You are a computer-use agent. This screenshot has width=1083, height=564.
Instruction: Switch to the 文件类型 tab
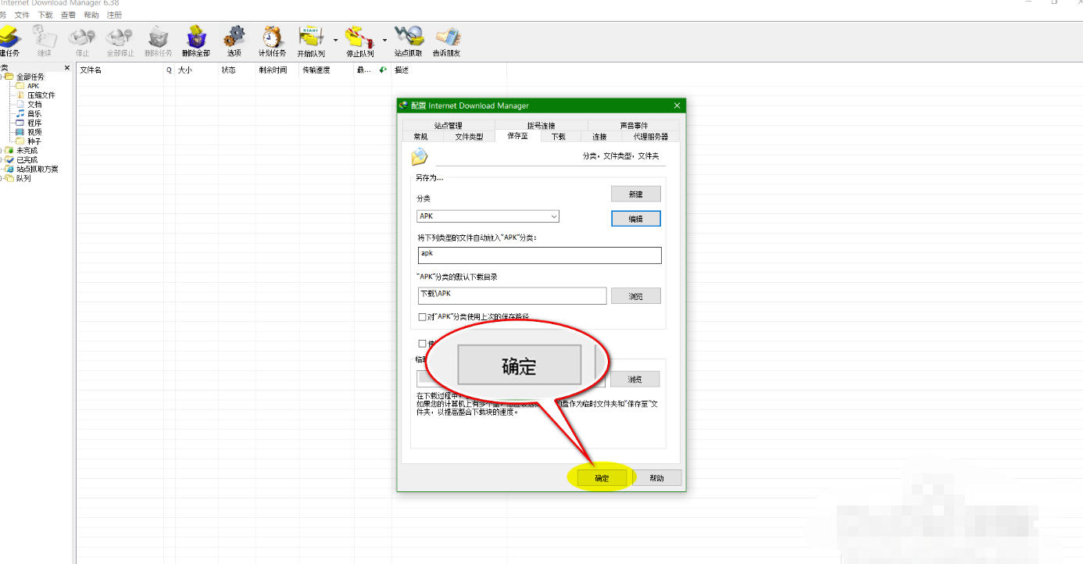click(x=470, y=137)
